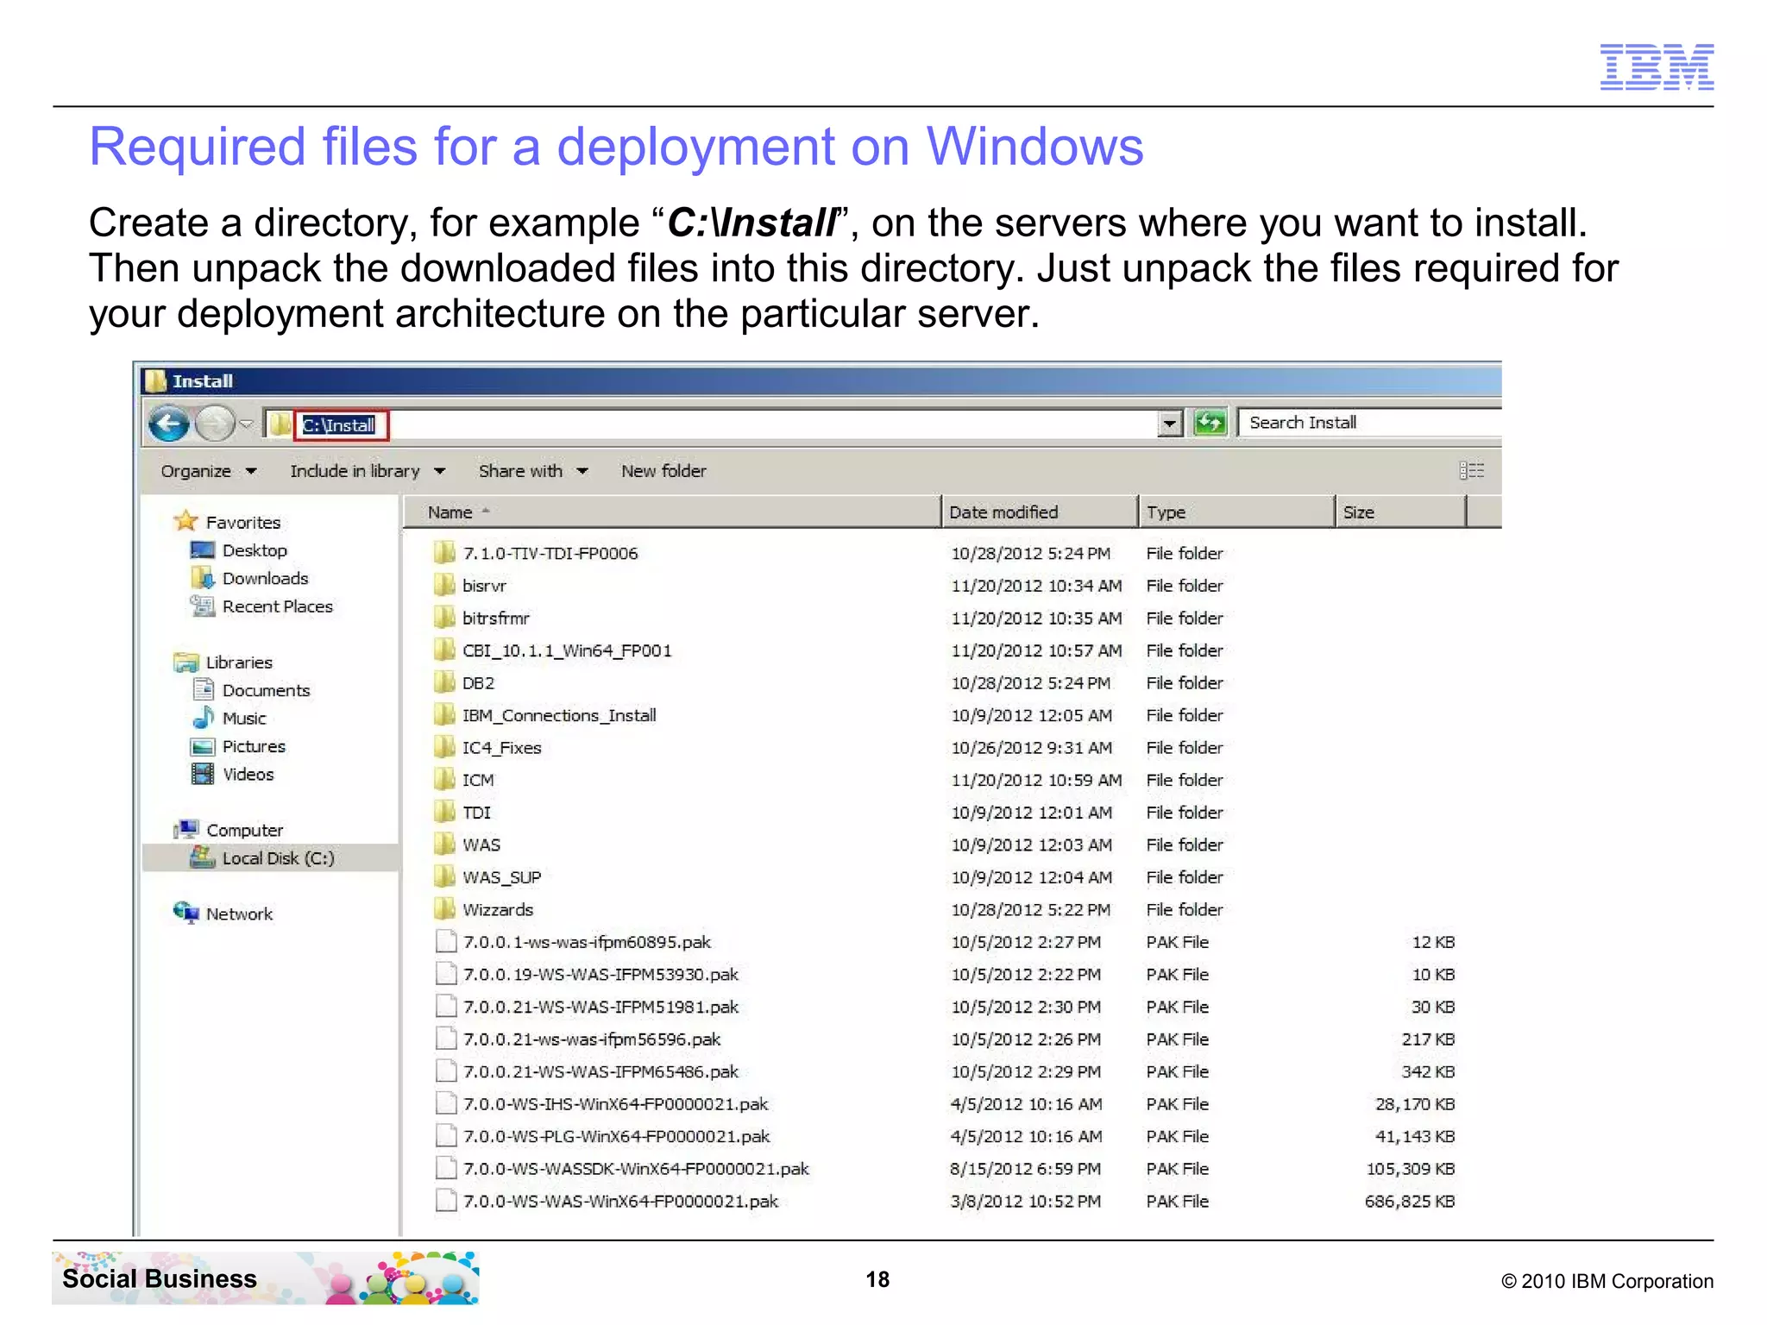Click the address bar folder icon

[279, 424]
